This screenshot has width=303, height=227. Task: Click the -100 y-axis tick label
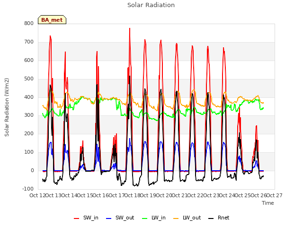(28, 189)
